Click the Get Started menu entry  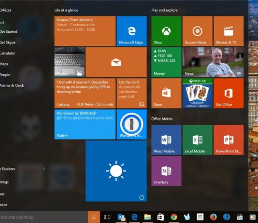pos(9,31)
